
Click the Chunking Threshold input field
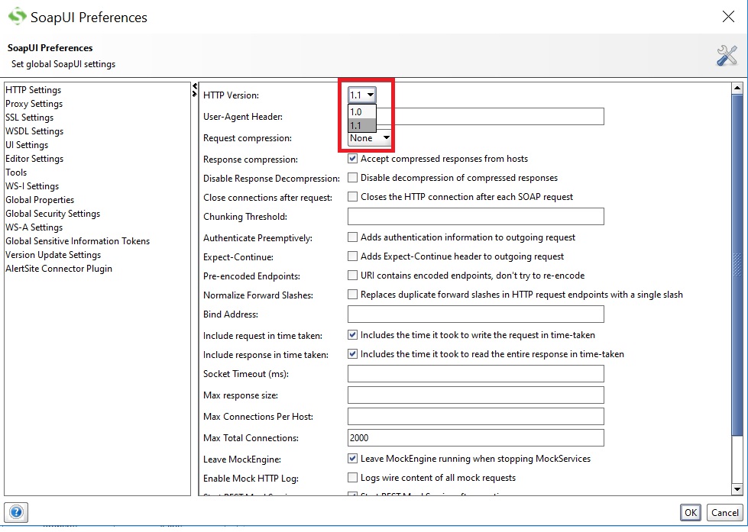(x=475, y=217)
